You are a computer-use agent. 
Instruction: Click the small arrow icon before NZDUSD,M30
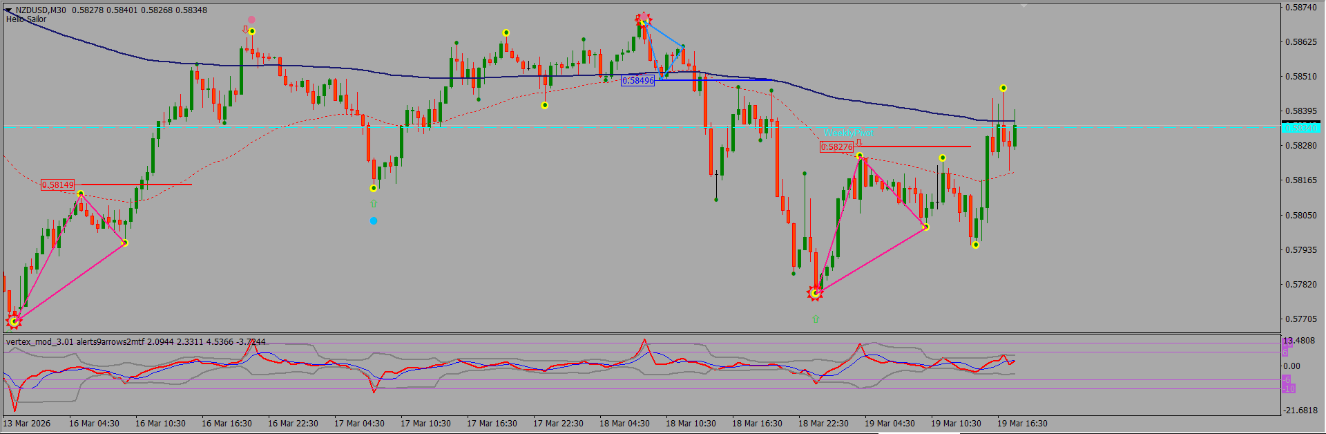click(x=8, y=10)
